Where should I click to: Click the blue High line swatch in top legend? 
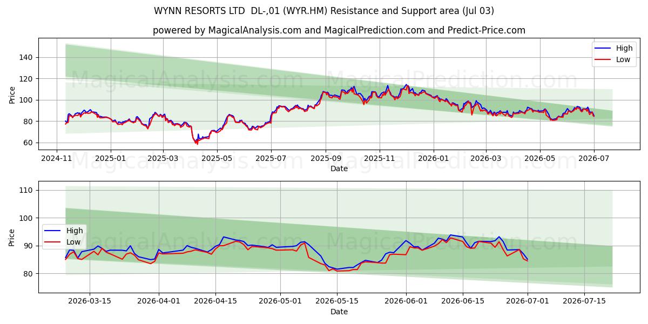[x=604, y=49]
